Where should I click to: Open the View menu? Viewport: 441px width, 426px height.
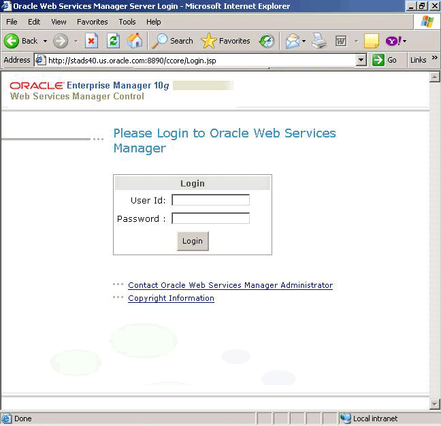click(59, 22)
